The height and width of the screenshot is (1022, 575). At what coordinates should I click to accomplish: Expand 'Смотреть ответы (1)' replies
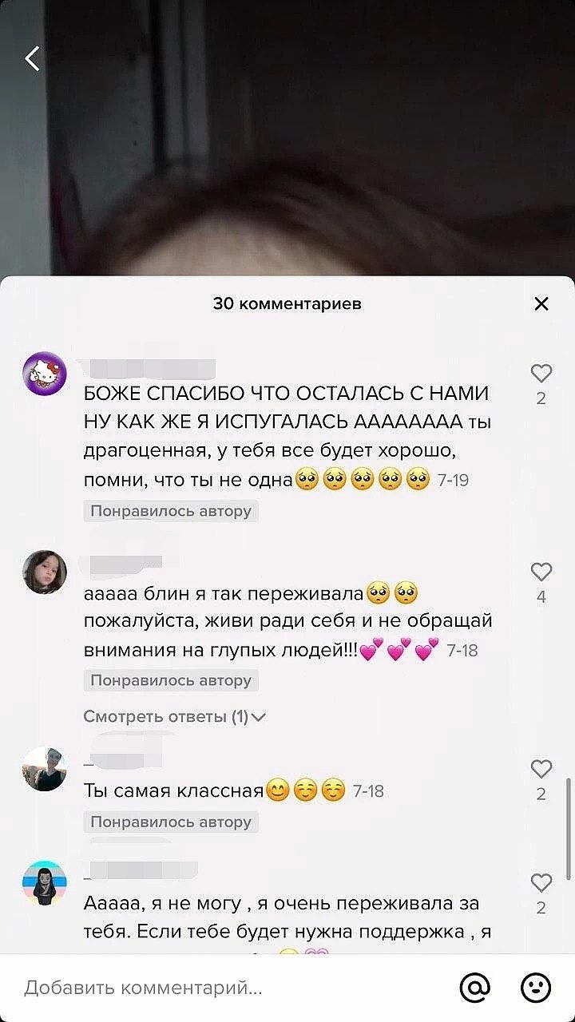point(174,716)
